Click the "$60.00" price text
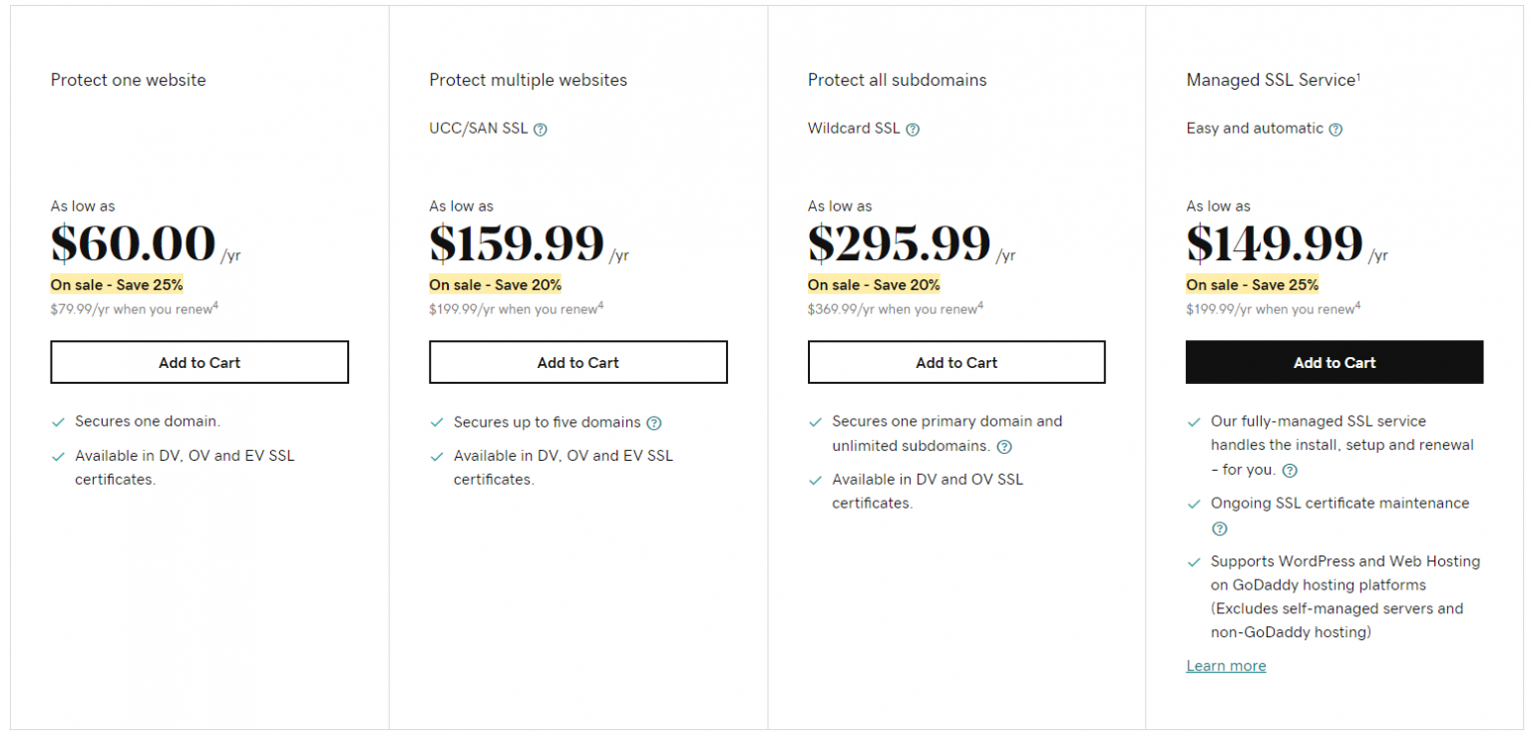 tap(132, 242)
